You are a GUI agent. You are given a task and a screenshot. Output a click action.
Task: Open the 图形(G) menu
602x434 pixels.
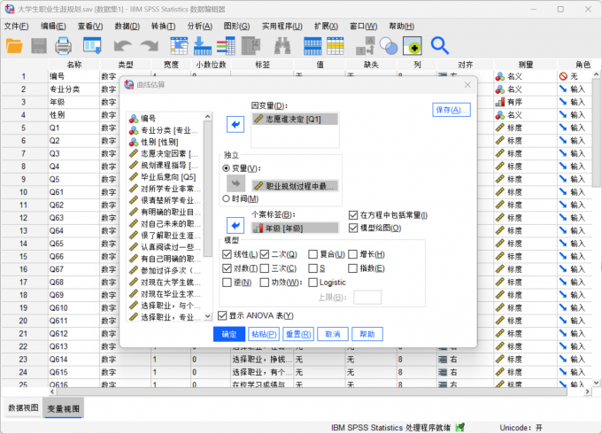pos(236,26)
